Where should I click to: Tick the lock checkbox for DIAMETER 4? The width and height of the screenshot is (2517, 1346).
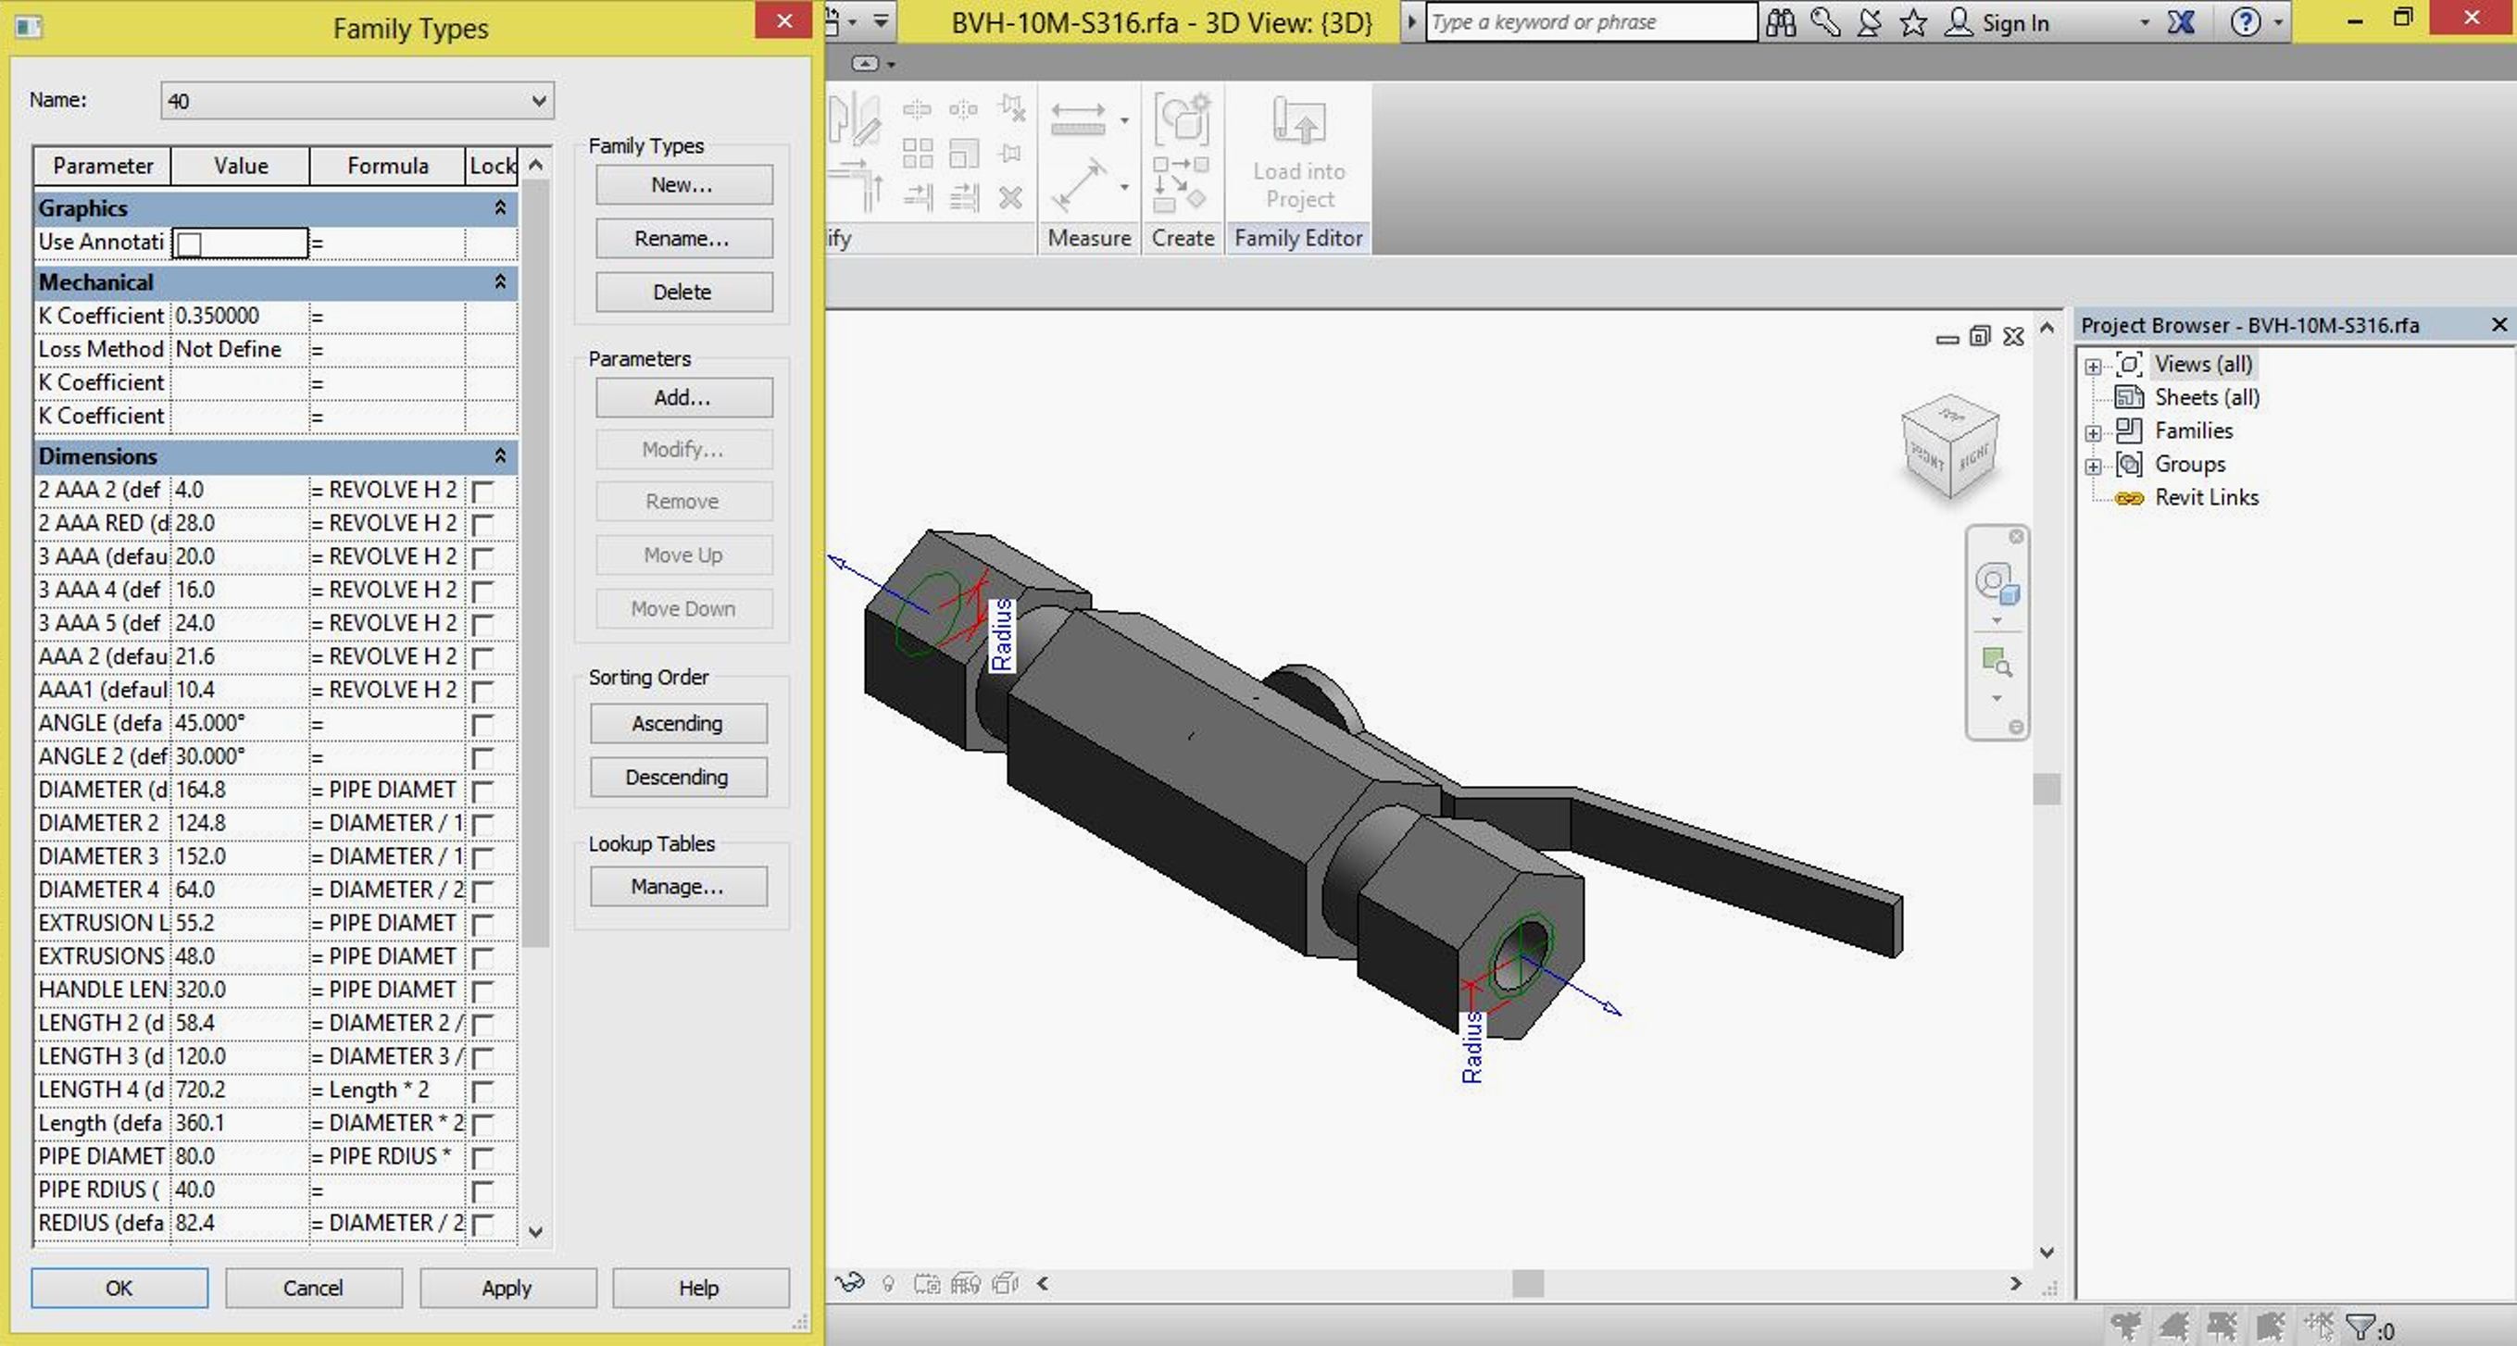point(482,891)
